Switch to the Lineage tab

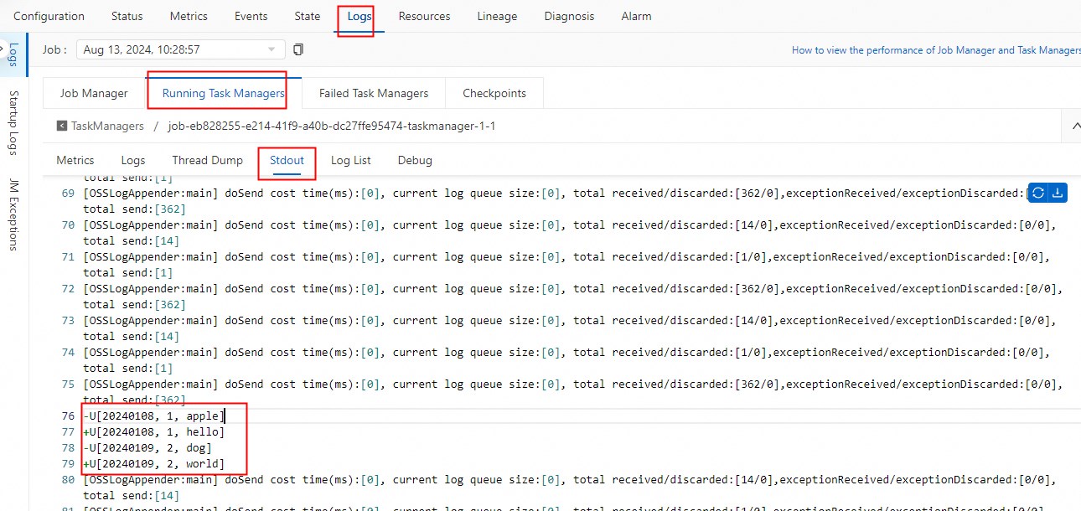[497, 16]
